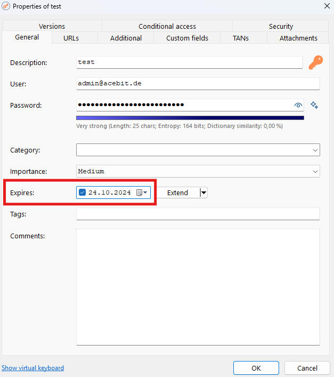334x377 pixels.
Task: Open Show virtual keyboard link
Action: click(32, 368)
